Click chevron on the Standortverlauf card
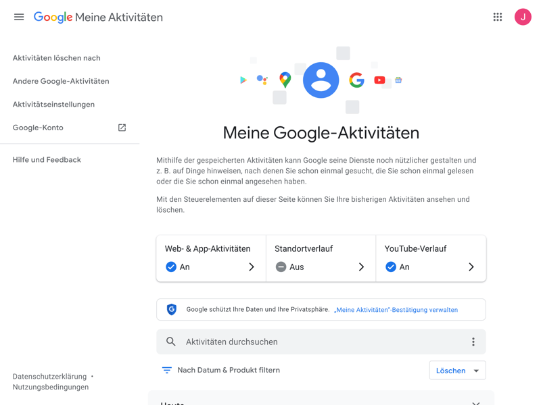 361,267
